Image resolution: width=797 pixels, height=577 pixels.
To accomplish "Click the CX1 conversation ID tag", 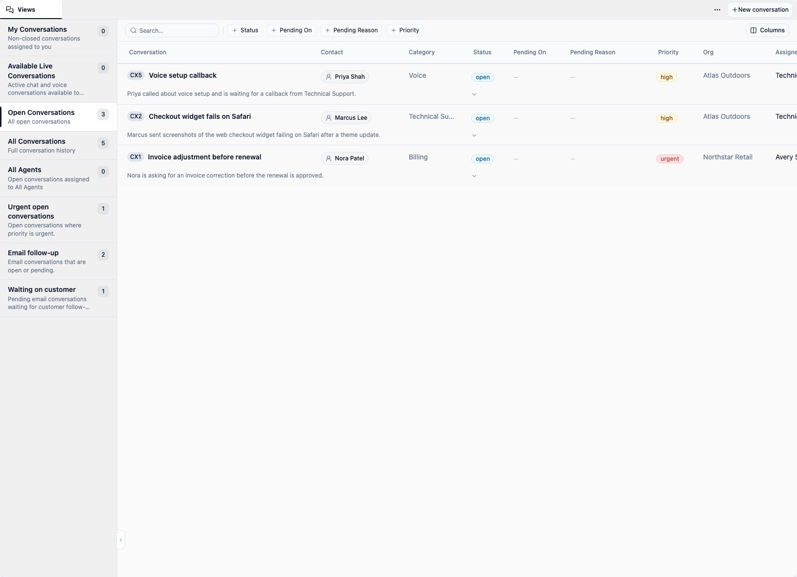I will point(135,157).
